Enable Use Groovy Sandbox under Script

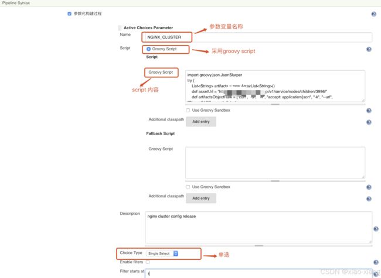pos(188,110)
